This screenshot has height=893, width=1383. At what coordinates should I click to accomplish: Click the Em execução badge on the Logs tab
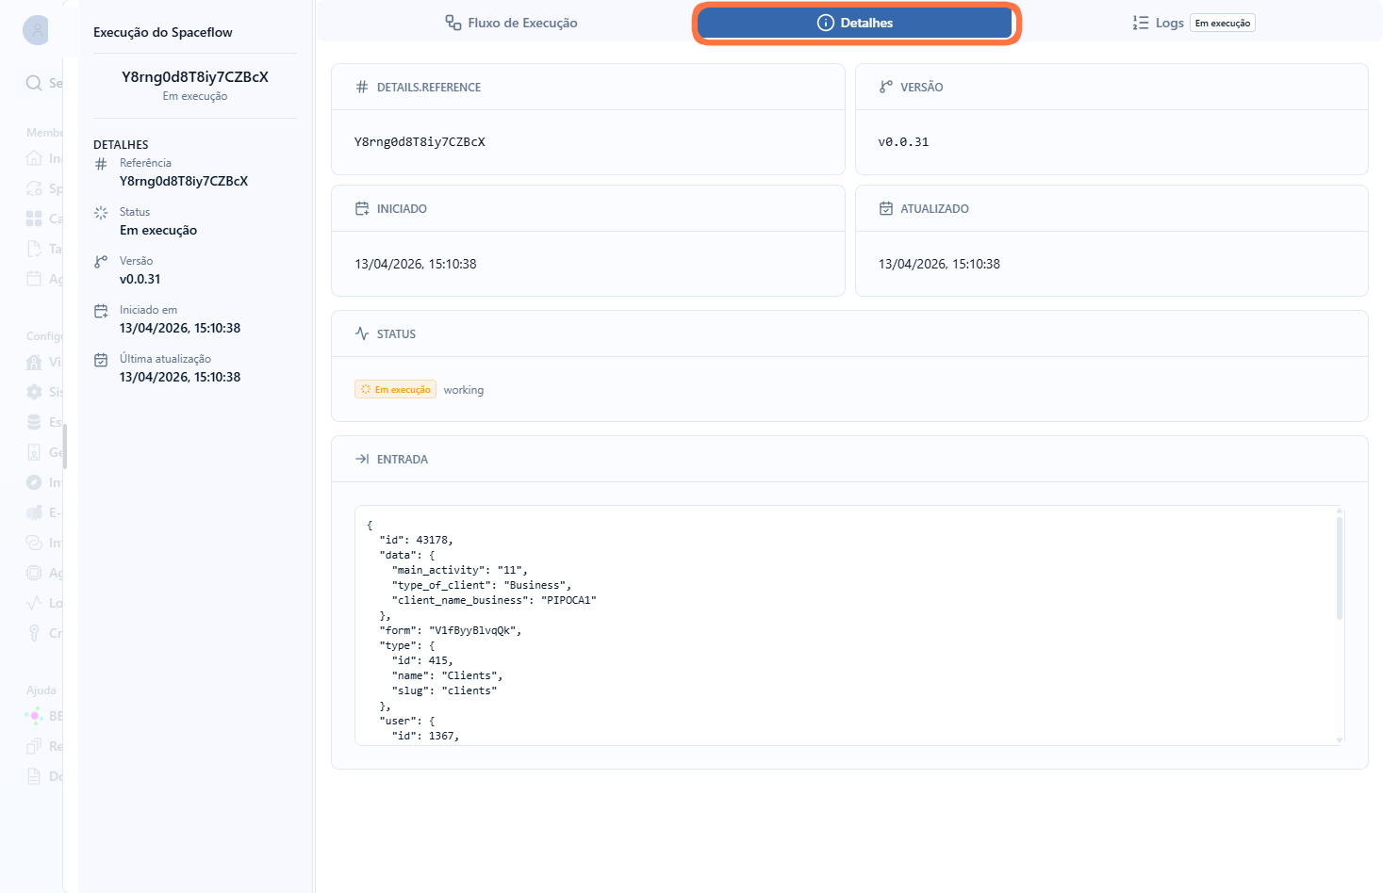[1223, 23]
